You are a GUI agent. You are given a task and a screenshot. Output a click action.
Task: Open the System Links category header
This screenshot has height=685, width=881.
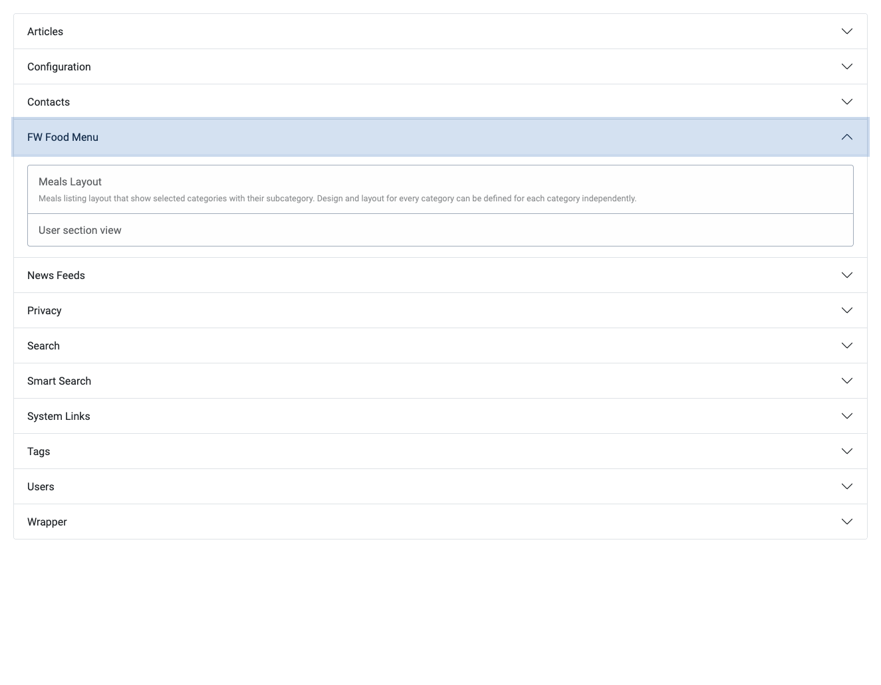tap(440, 416)
